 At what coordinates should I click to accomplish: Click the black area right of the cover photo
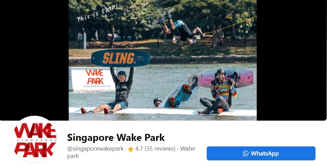[x=291, y=60]
